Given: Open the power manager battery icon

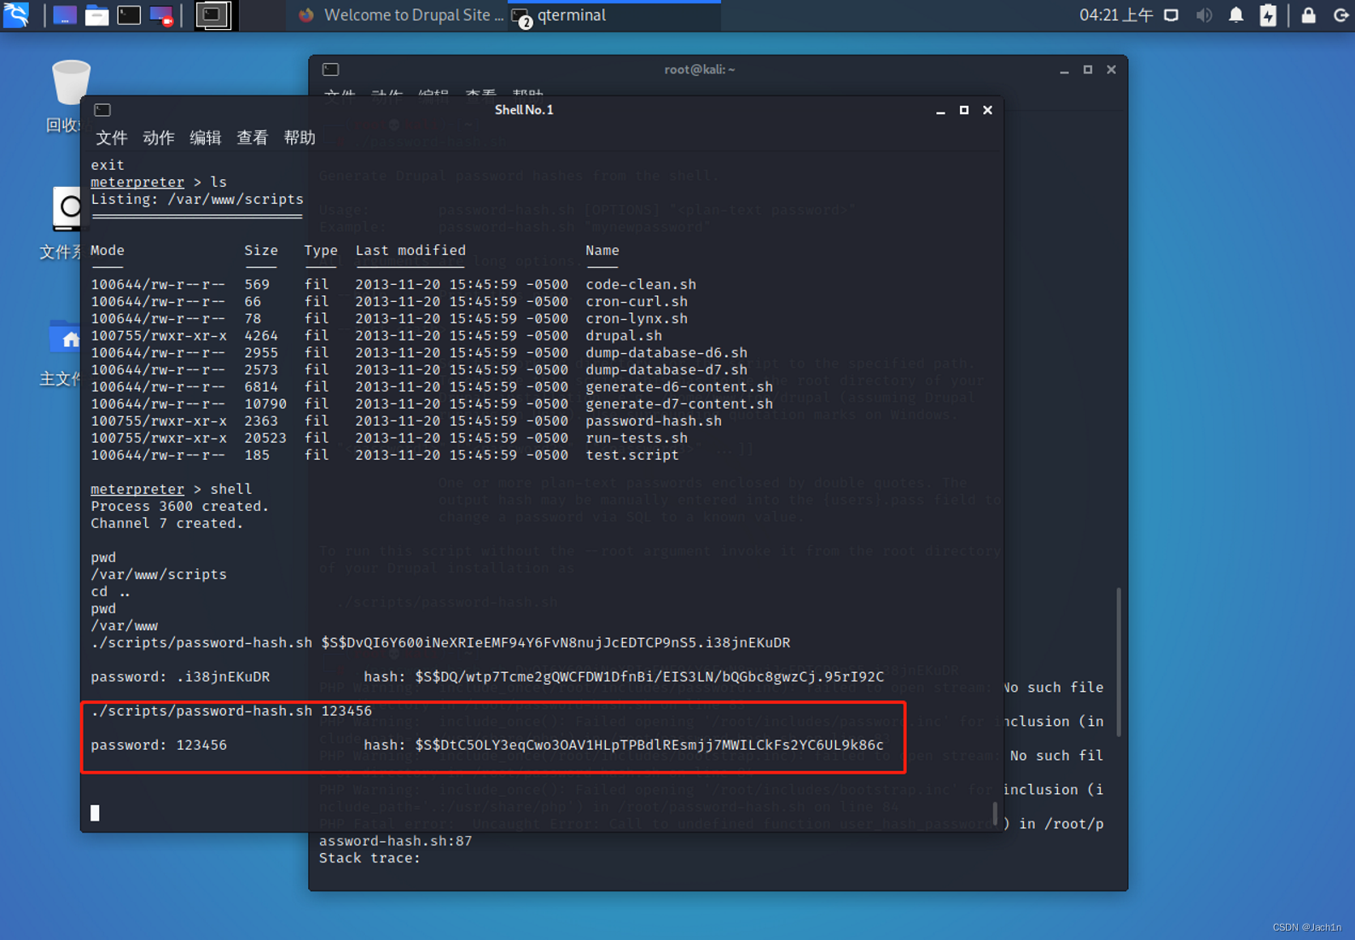Looking at the screenshot, I should (1268, 15).
